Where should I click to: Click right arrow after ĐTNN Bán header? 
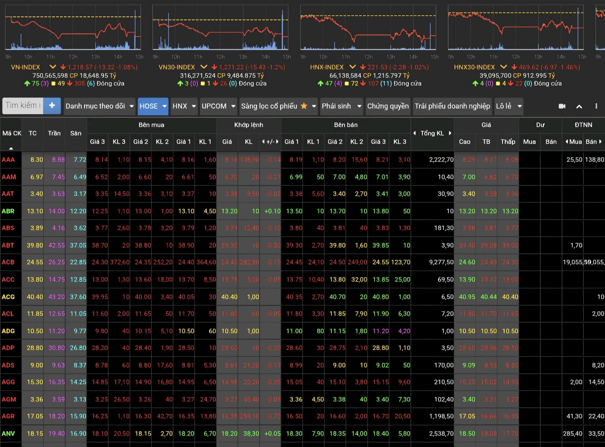pyautogui.click(x=600, y=141)
